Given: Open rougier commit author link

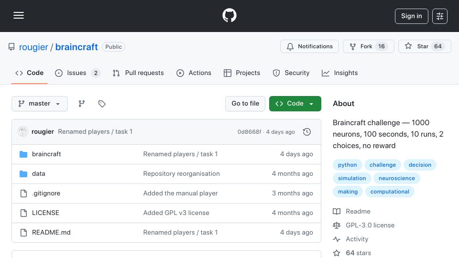Looking at the screenshot, I should pyautogui.click(x=43, y=132).
